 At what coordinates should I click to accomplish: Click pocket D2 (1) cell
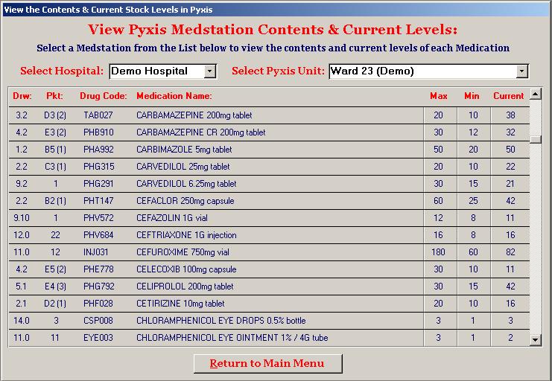[55, 304]
